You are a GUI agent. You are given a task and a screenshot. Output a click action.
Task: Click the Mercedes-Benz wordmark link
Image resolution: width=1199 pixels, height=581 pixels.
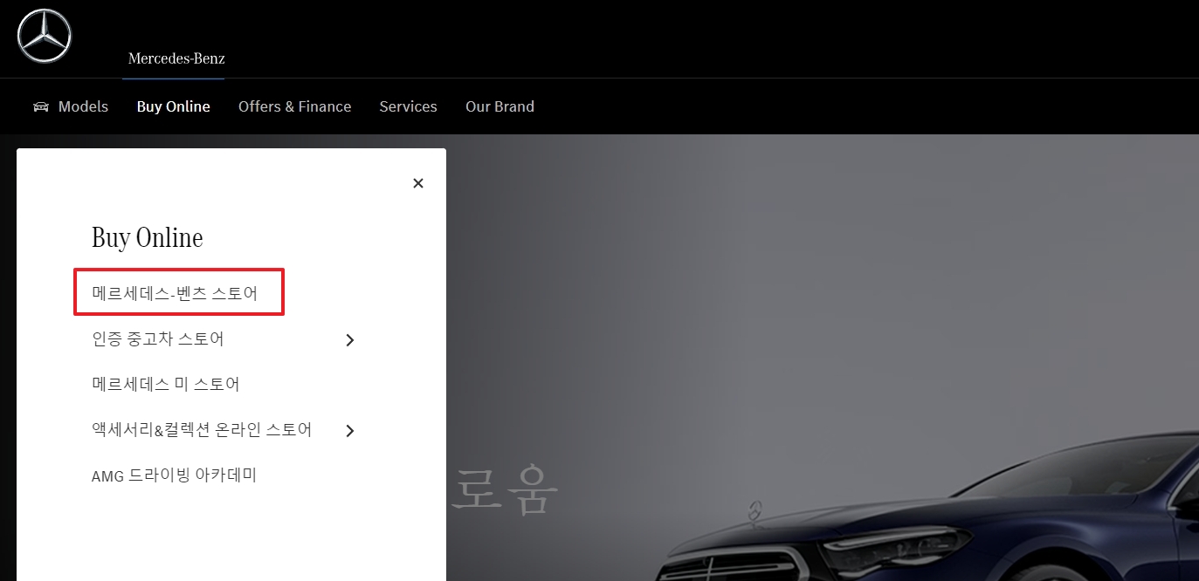point(176,58)
